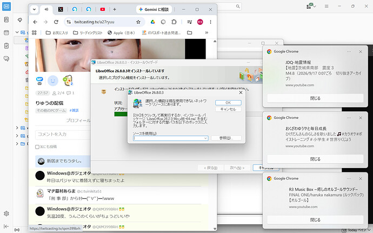Click the search magnifier in Thunderbird

click(238, 6)
